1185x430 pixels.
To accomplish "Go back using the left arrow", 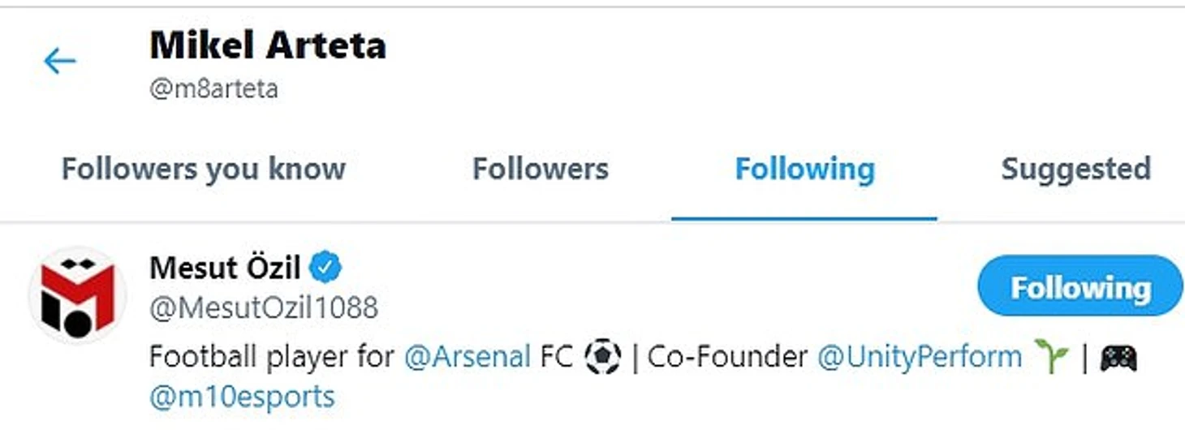I will tap(60, 61).
